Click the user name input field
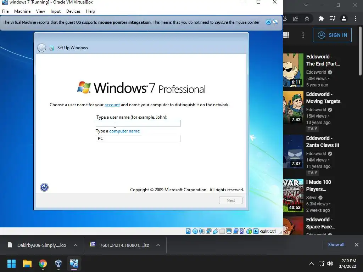 tap(138, 123)
